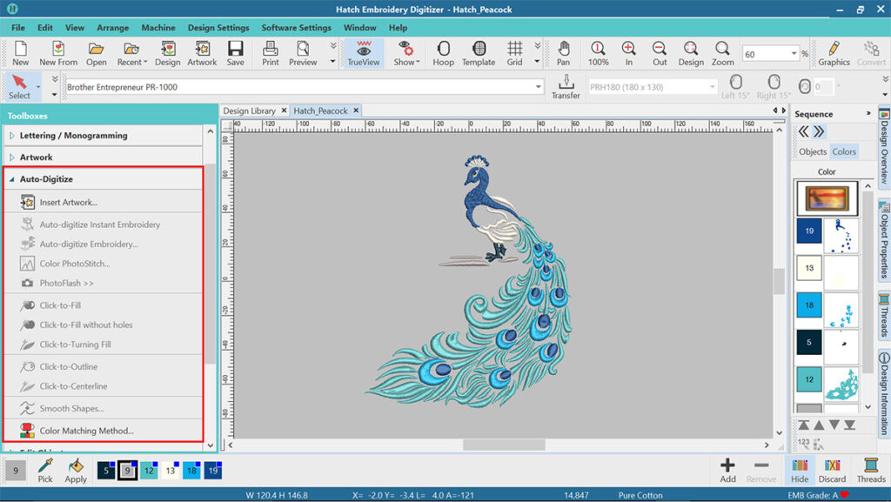Open Color Matching Method... option
The image size is (891, 502).
[86, 431]
